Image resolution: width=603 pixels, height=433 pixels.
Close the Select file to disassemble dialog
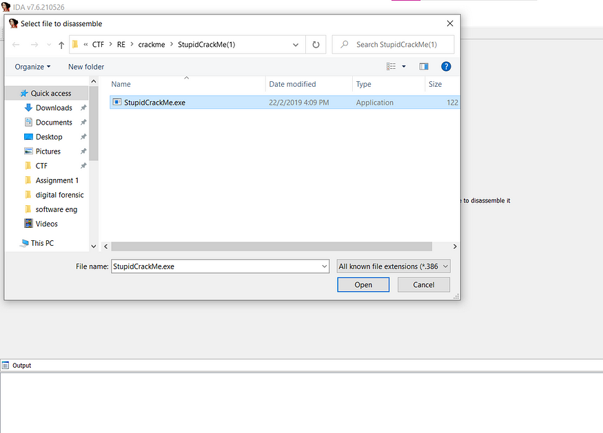coord(450,23)
